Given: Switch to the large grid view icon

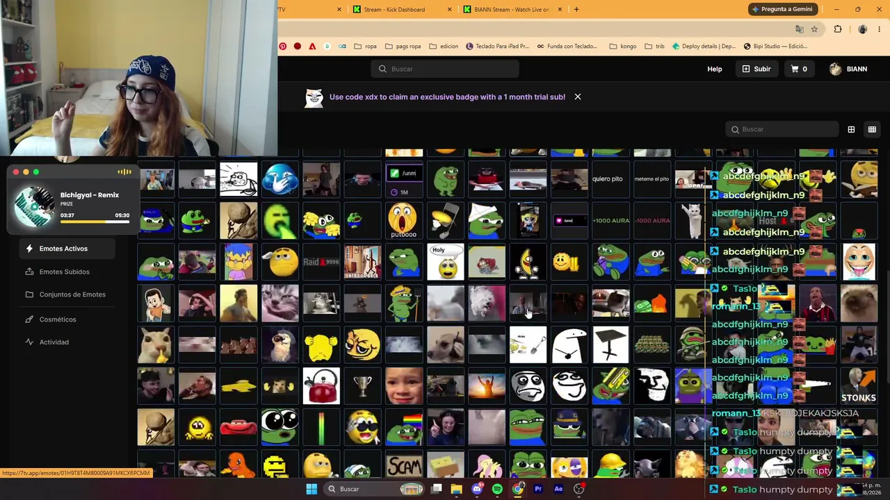Looking at the screenshot, I should [x=851, y=129].
